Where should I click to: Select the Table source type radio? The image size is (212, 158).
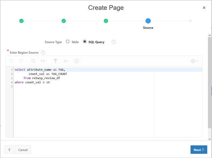click(x=68, y=42)
